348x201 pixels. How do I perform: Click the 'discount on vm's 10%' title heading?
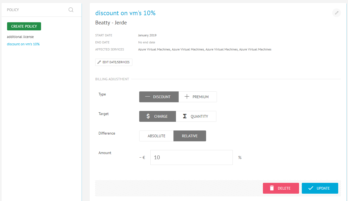coord(125,13)
